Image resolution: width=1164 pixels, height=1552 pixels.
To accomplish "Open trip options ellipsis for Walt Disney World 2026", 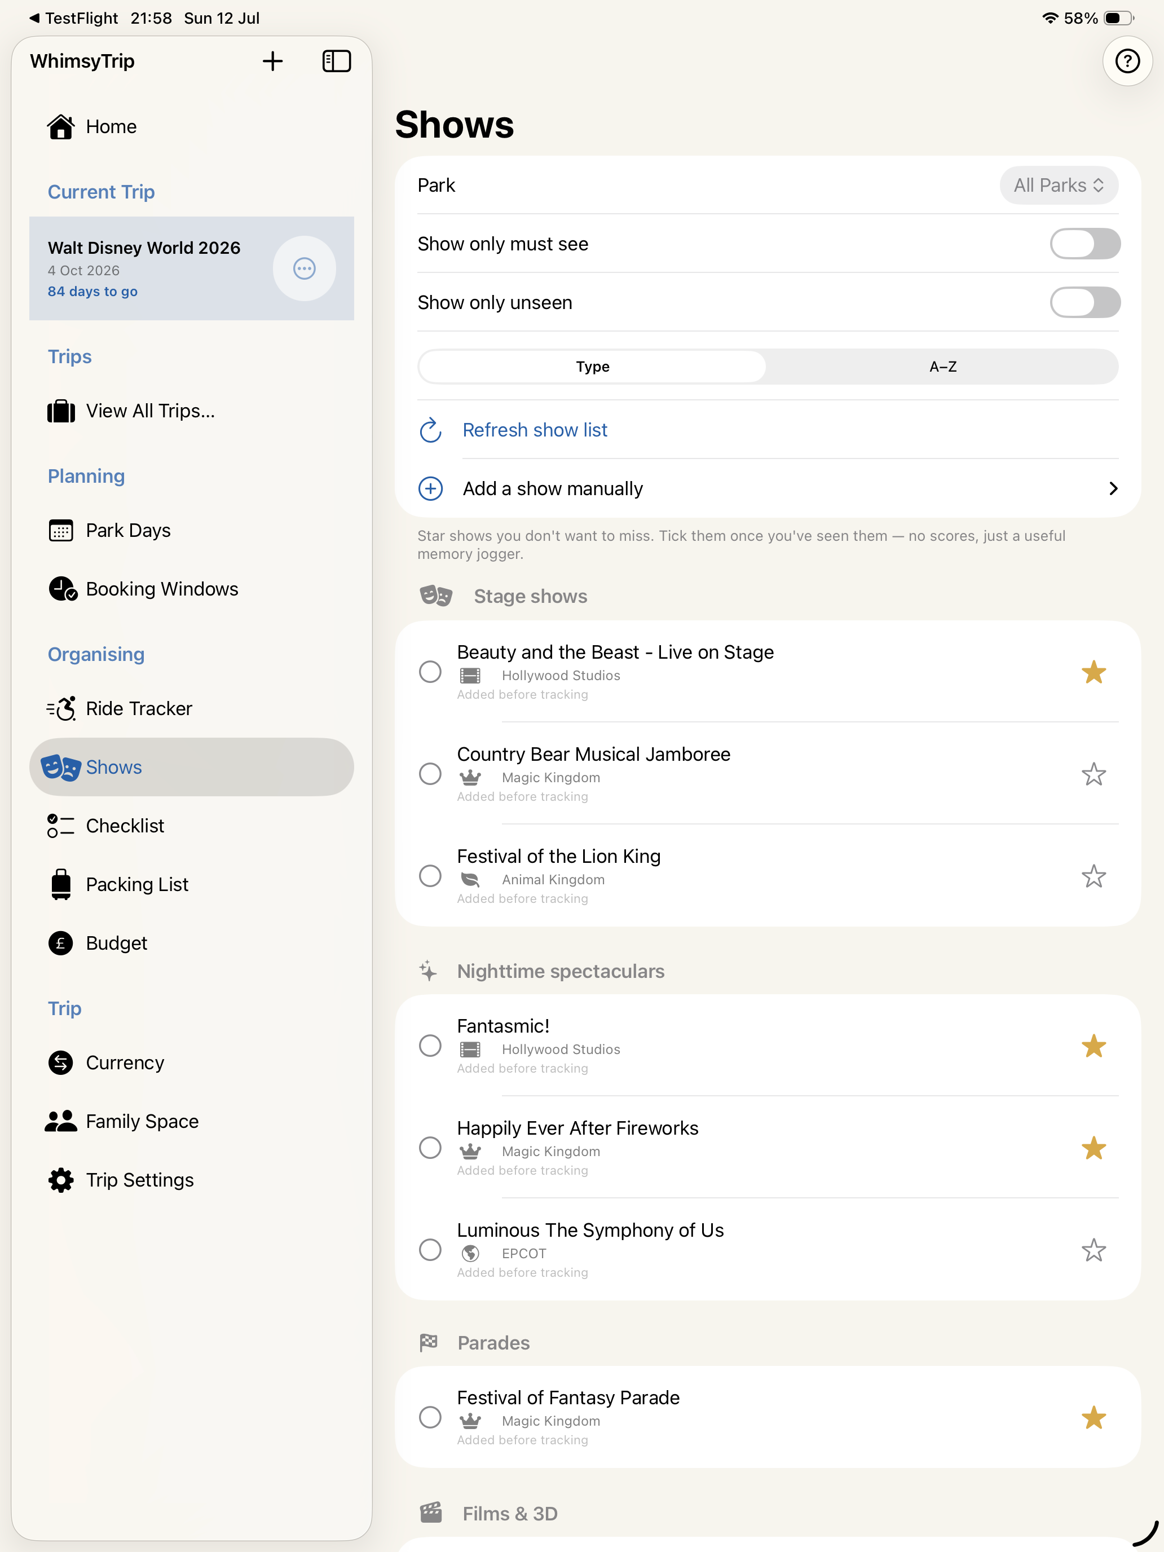I will (x=304, y=268).
